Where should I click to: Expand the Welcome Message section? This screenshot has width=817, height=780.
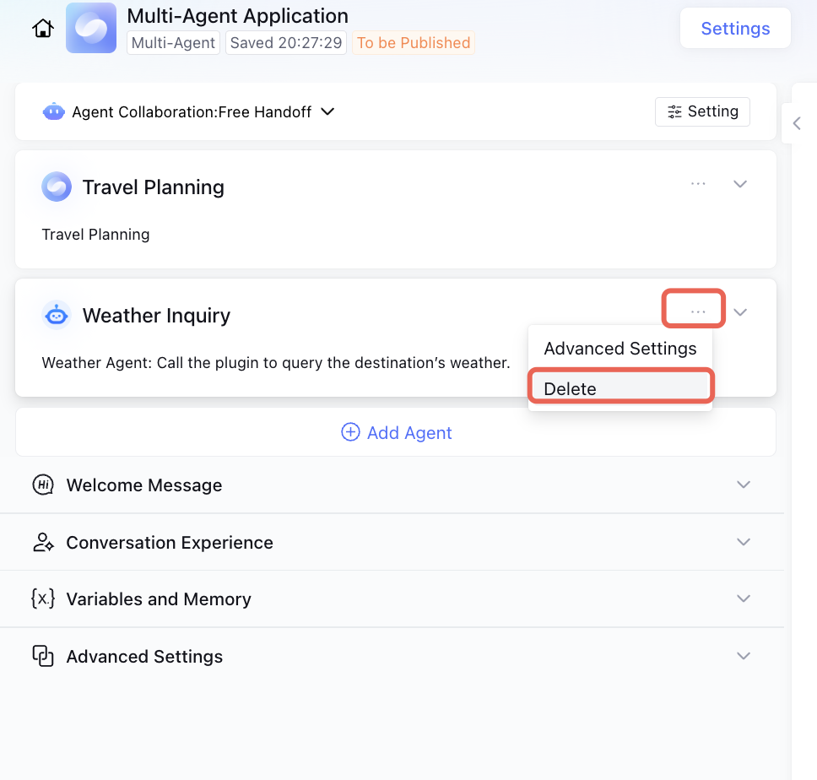click(743, 485)
